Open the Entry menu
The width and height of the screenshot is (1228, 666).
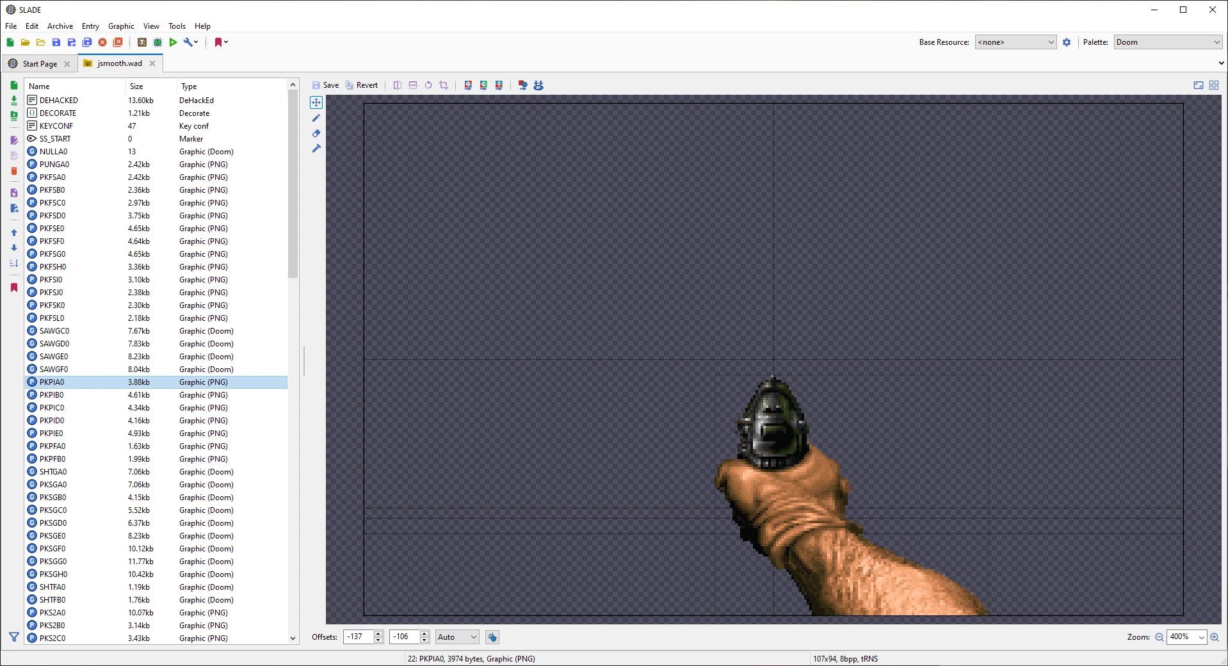[x=90, y=26]
